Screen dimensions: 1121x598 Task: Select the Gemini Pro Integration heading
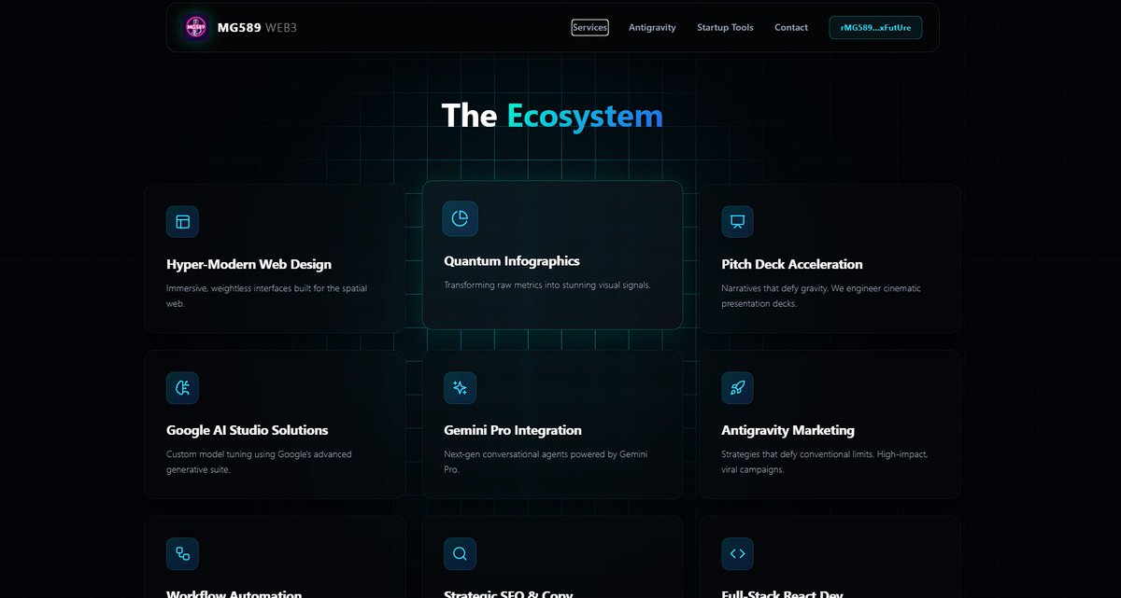pyautogui.click(x=513, y=430)
